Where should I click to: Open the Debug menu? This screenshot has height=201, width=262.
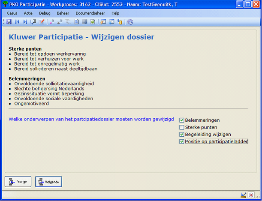(x=45, y=13)
